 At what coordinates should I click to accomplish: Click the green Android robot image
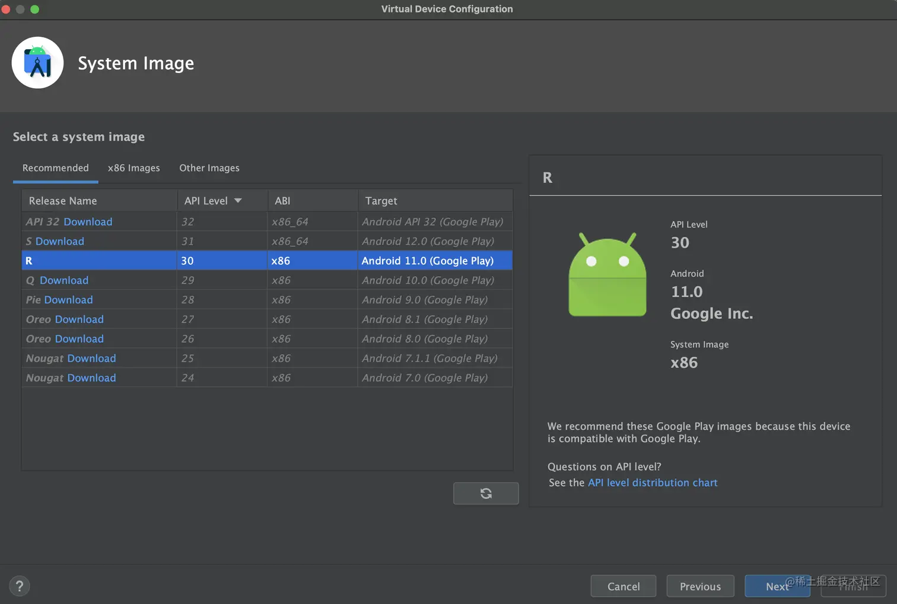(x=607, y=275)
